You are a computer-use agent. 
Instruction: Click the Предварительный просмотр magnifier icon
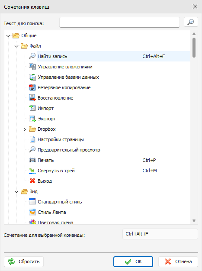point(32,150)
